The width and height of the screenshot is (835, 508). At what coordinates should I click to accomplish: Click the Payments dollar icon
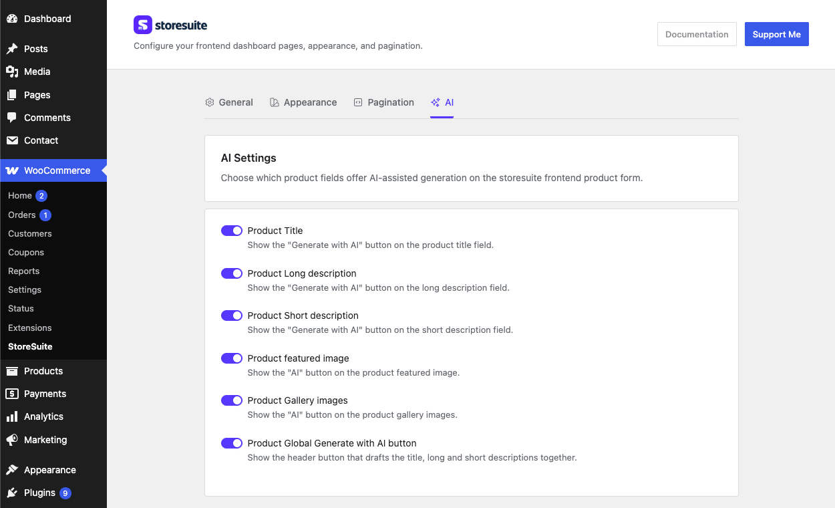[12, 394]
